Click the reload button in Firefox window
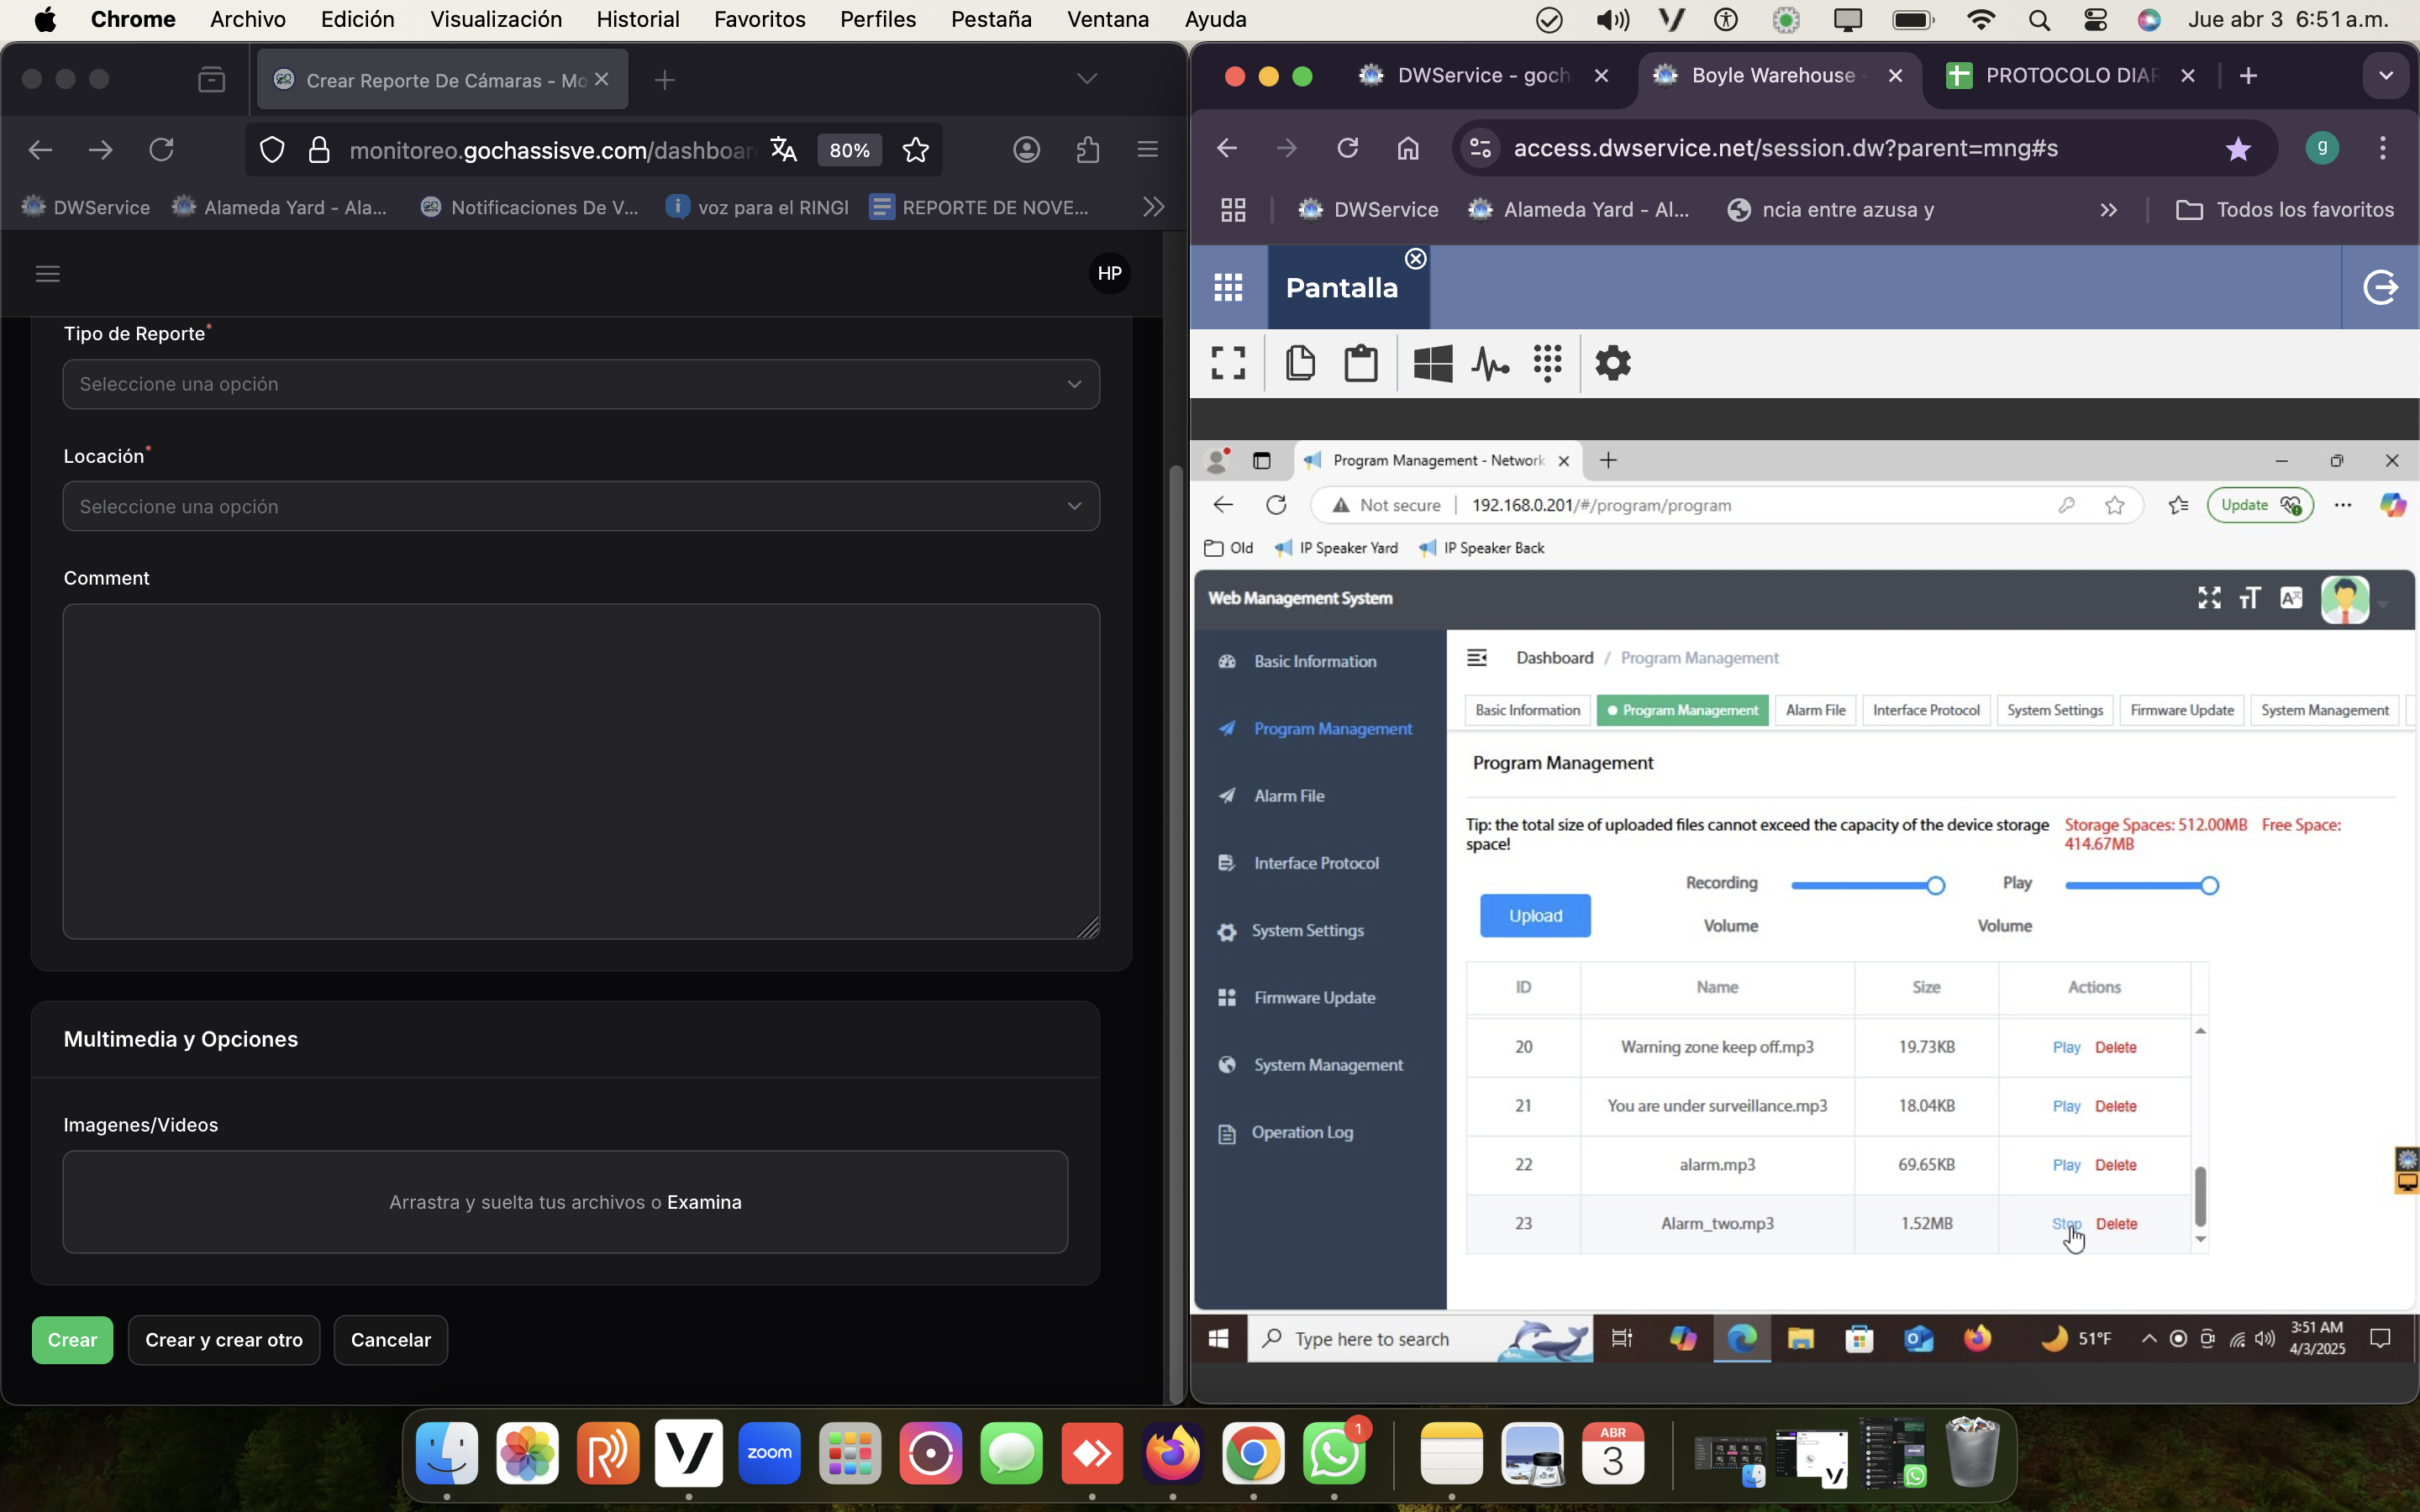 tap(161, 150)
